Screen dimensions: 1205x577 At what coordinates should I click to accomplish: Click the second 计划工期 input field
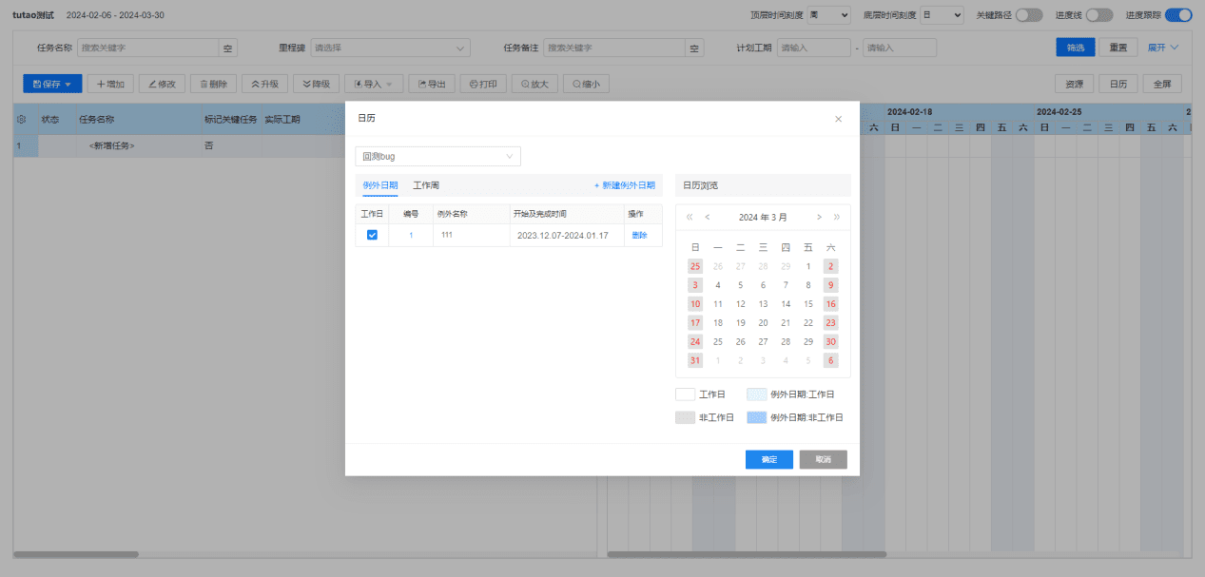[900, 48]
